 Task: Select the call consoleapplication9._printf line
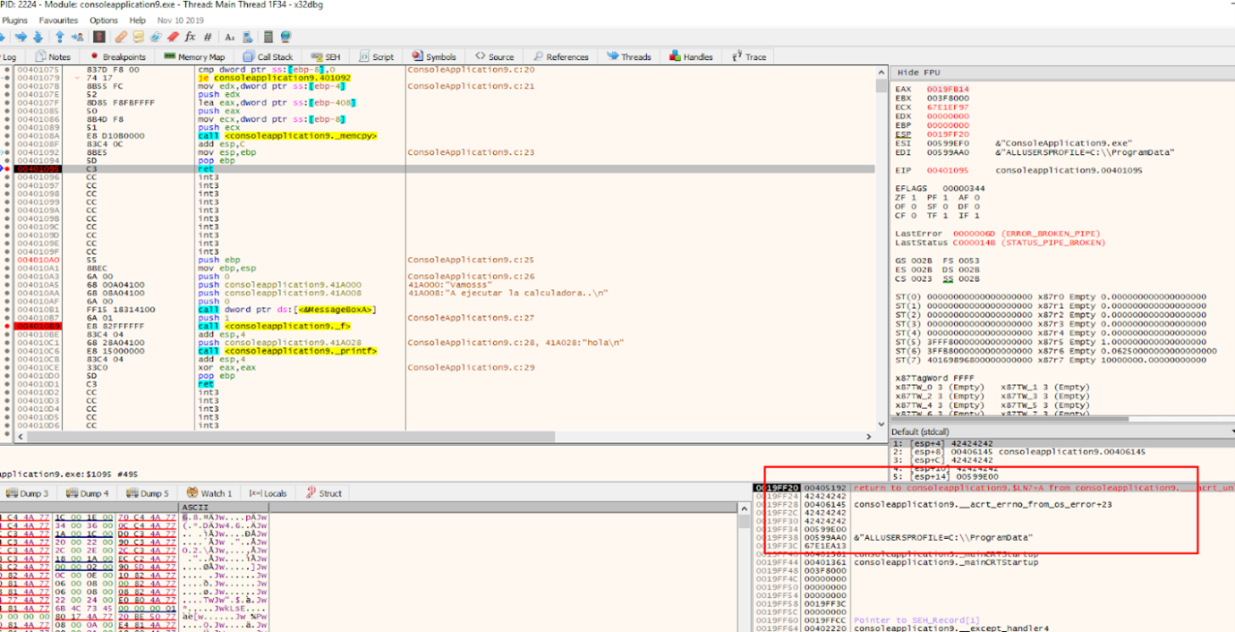point(287,351)
